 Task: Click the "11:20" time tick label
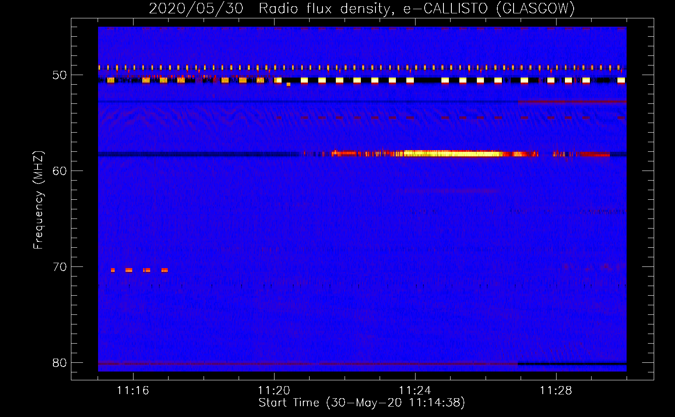point(274,391)
